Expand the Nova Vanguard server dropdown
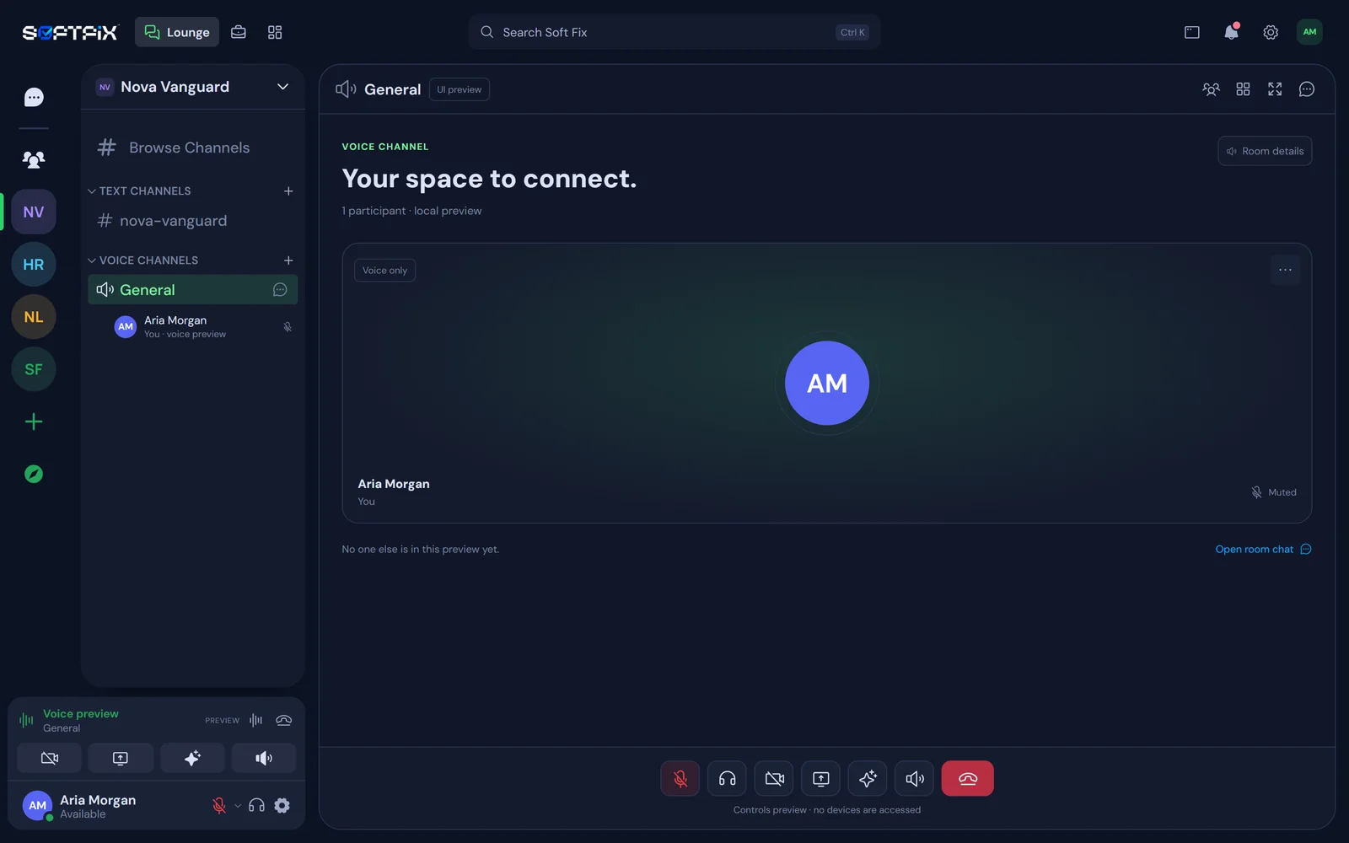The height and width of the screenshot is (843, 1349). (x=283, y=87)
